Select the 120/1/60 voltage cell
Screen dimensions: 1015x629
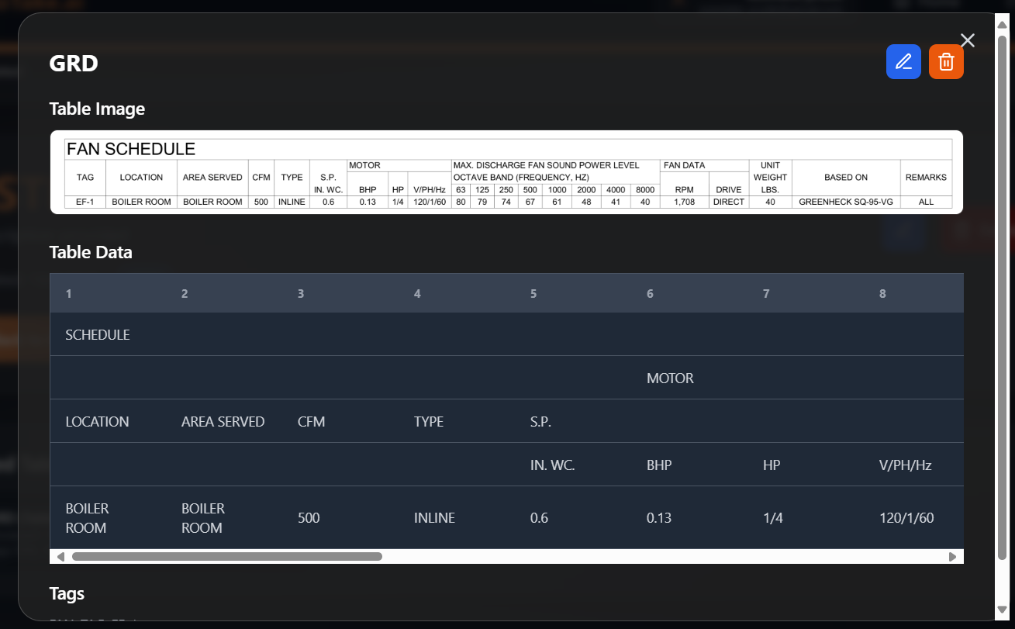pyautogui.click(x=906, y=517)
